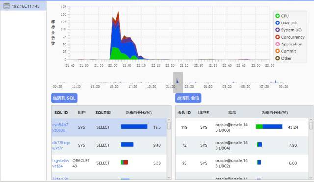The height and width of the screenshot is (182, 314).
Task: Select the session row with ID 119
Action: click(242, 127)
